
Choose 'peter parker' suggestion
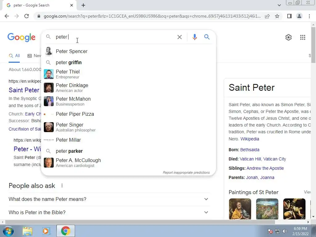coord(128,151)
